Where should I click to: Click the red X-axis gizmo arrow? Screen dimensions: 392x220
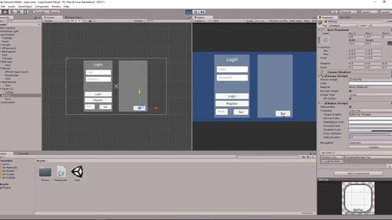click(156, 108)
